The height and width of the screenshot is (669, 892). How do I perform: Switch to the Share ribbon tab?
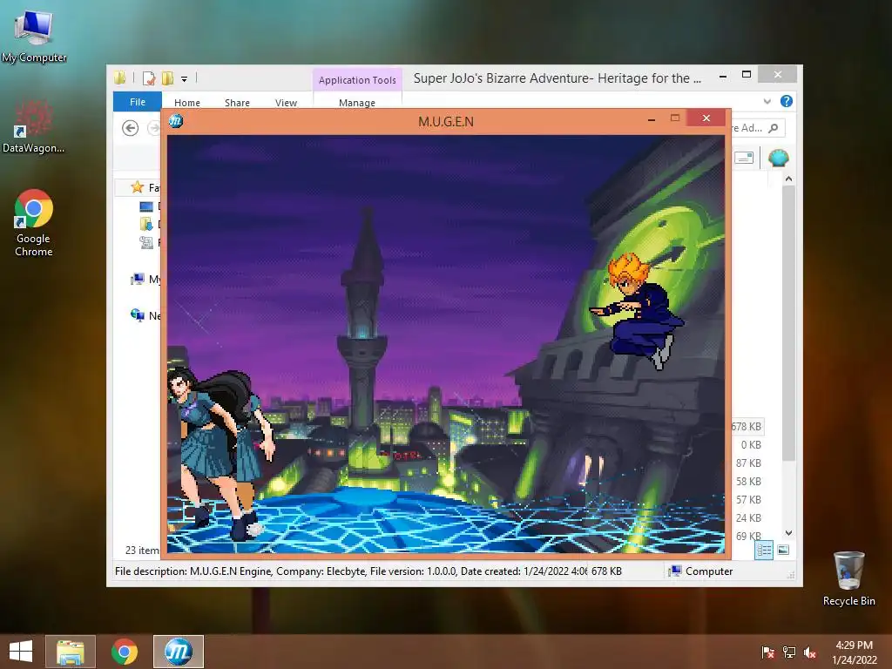(237, 103)
